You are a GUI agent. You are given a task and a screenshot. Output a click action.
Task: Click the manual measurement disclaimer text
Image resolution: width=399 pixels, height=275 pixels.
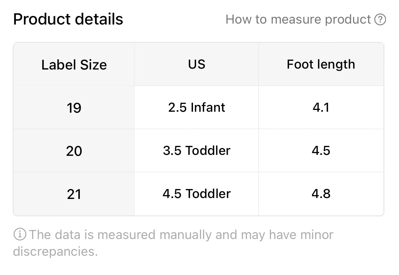coord(173,243)
